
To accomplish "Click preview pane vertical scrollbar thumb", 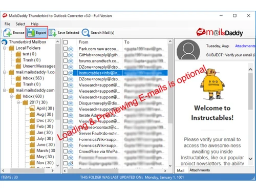I will (x=250, y=91).
